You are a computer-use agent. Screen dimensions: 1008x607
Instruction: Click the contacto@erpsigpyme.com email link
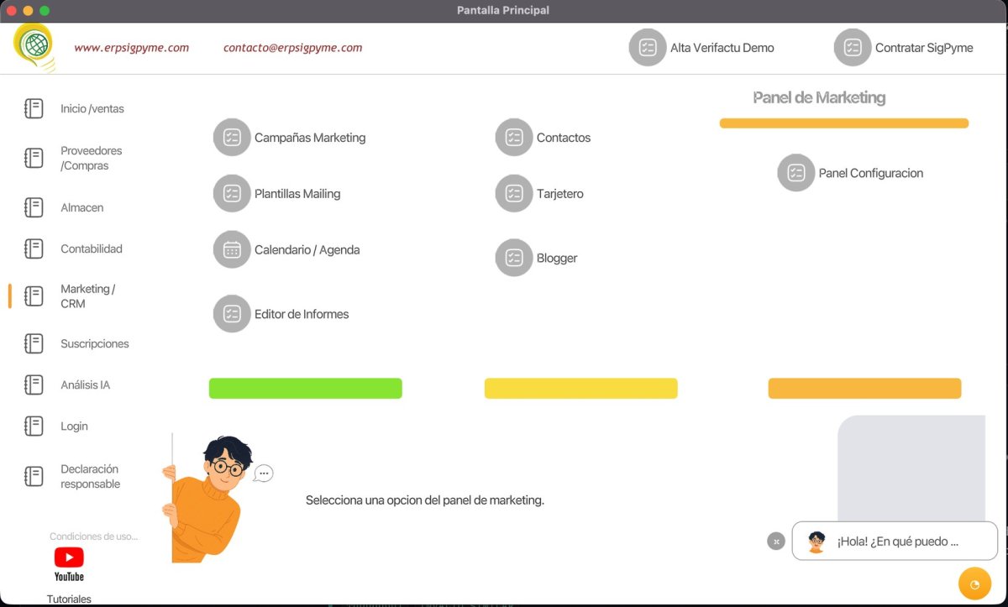coord(292,48)
